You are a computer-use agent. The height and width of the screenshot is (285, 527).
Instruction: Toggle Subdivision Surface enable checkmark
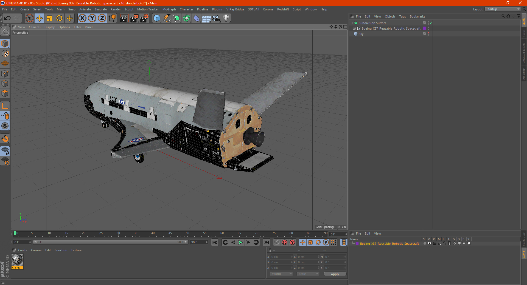(x=431, y=23)
